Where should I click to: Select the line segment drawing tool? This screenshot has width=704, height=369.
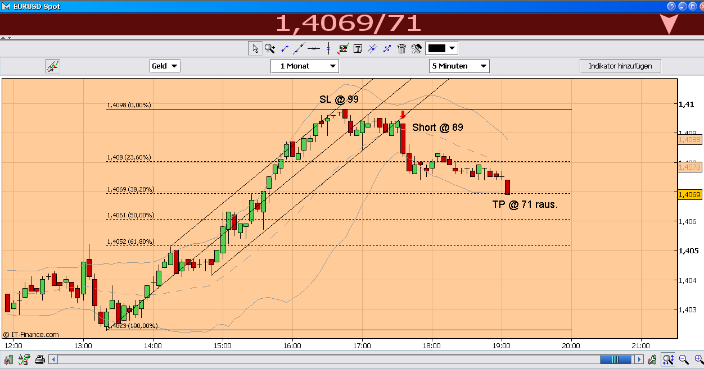285,48
